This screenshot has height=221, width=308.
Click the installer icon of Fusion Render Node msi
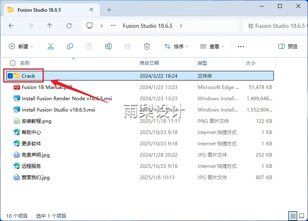pos(17,98)
